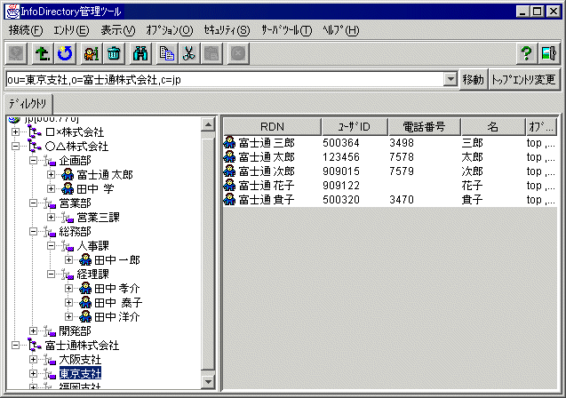Select the 富士通 次郎 row in the list

pyautogui.click(x=390, y=171)
